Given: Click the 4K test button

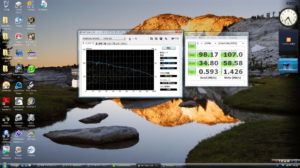Looking at the screenshot, I should (x=192, y=72).
